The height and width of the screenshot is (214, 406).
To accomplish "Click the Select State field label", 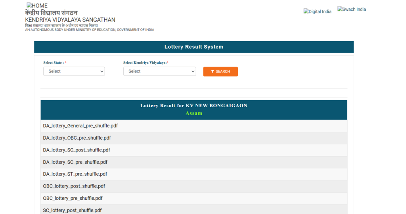I will click(55, 62).
